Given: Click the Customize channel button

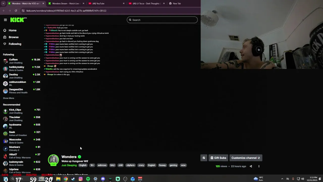Looking at the screenshot, I should (246, 158).
